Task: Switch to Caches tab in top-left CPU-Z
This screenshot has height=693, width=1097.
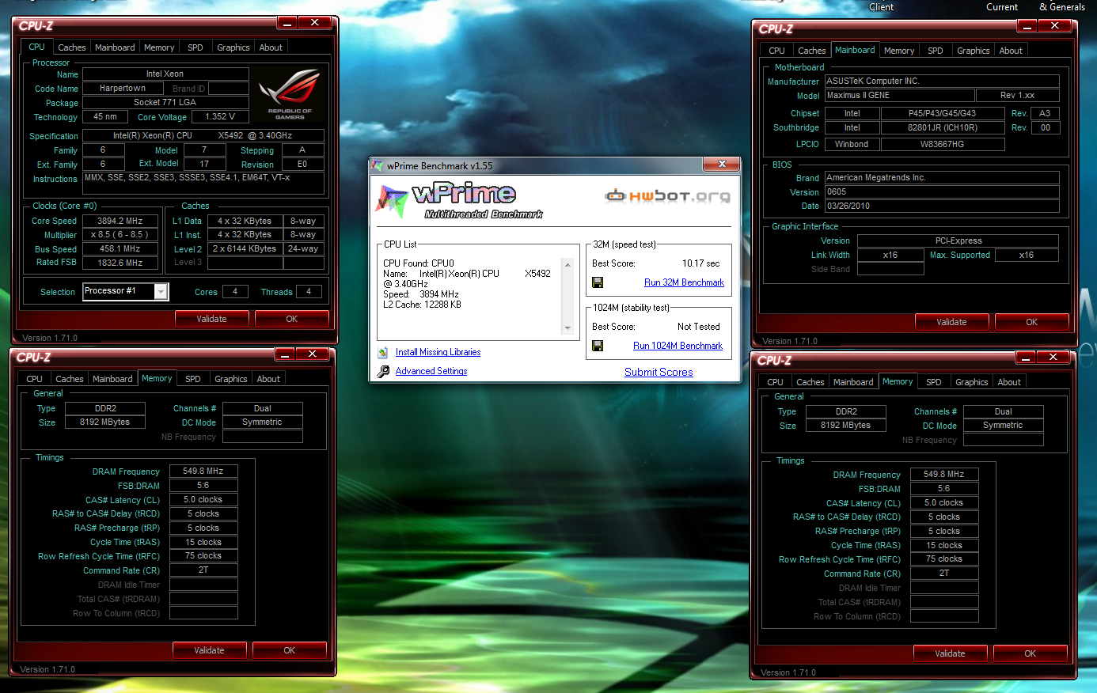Action: (x=72, y=47)
